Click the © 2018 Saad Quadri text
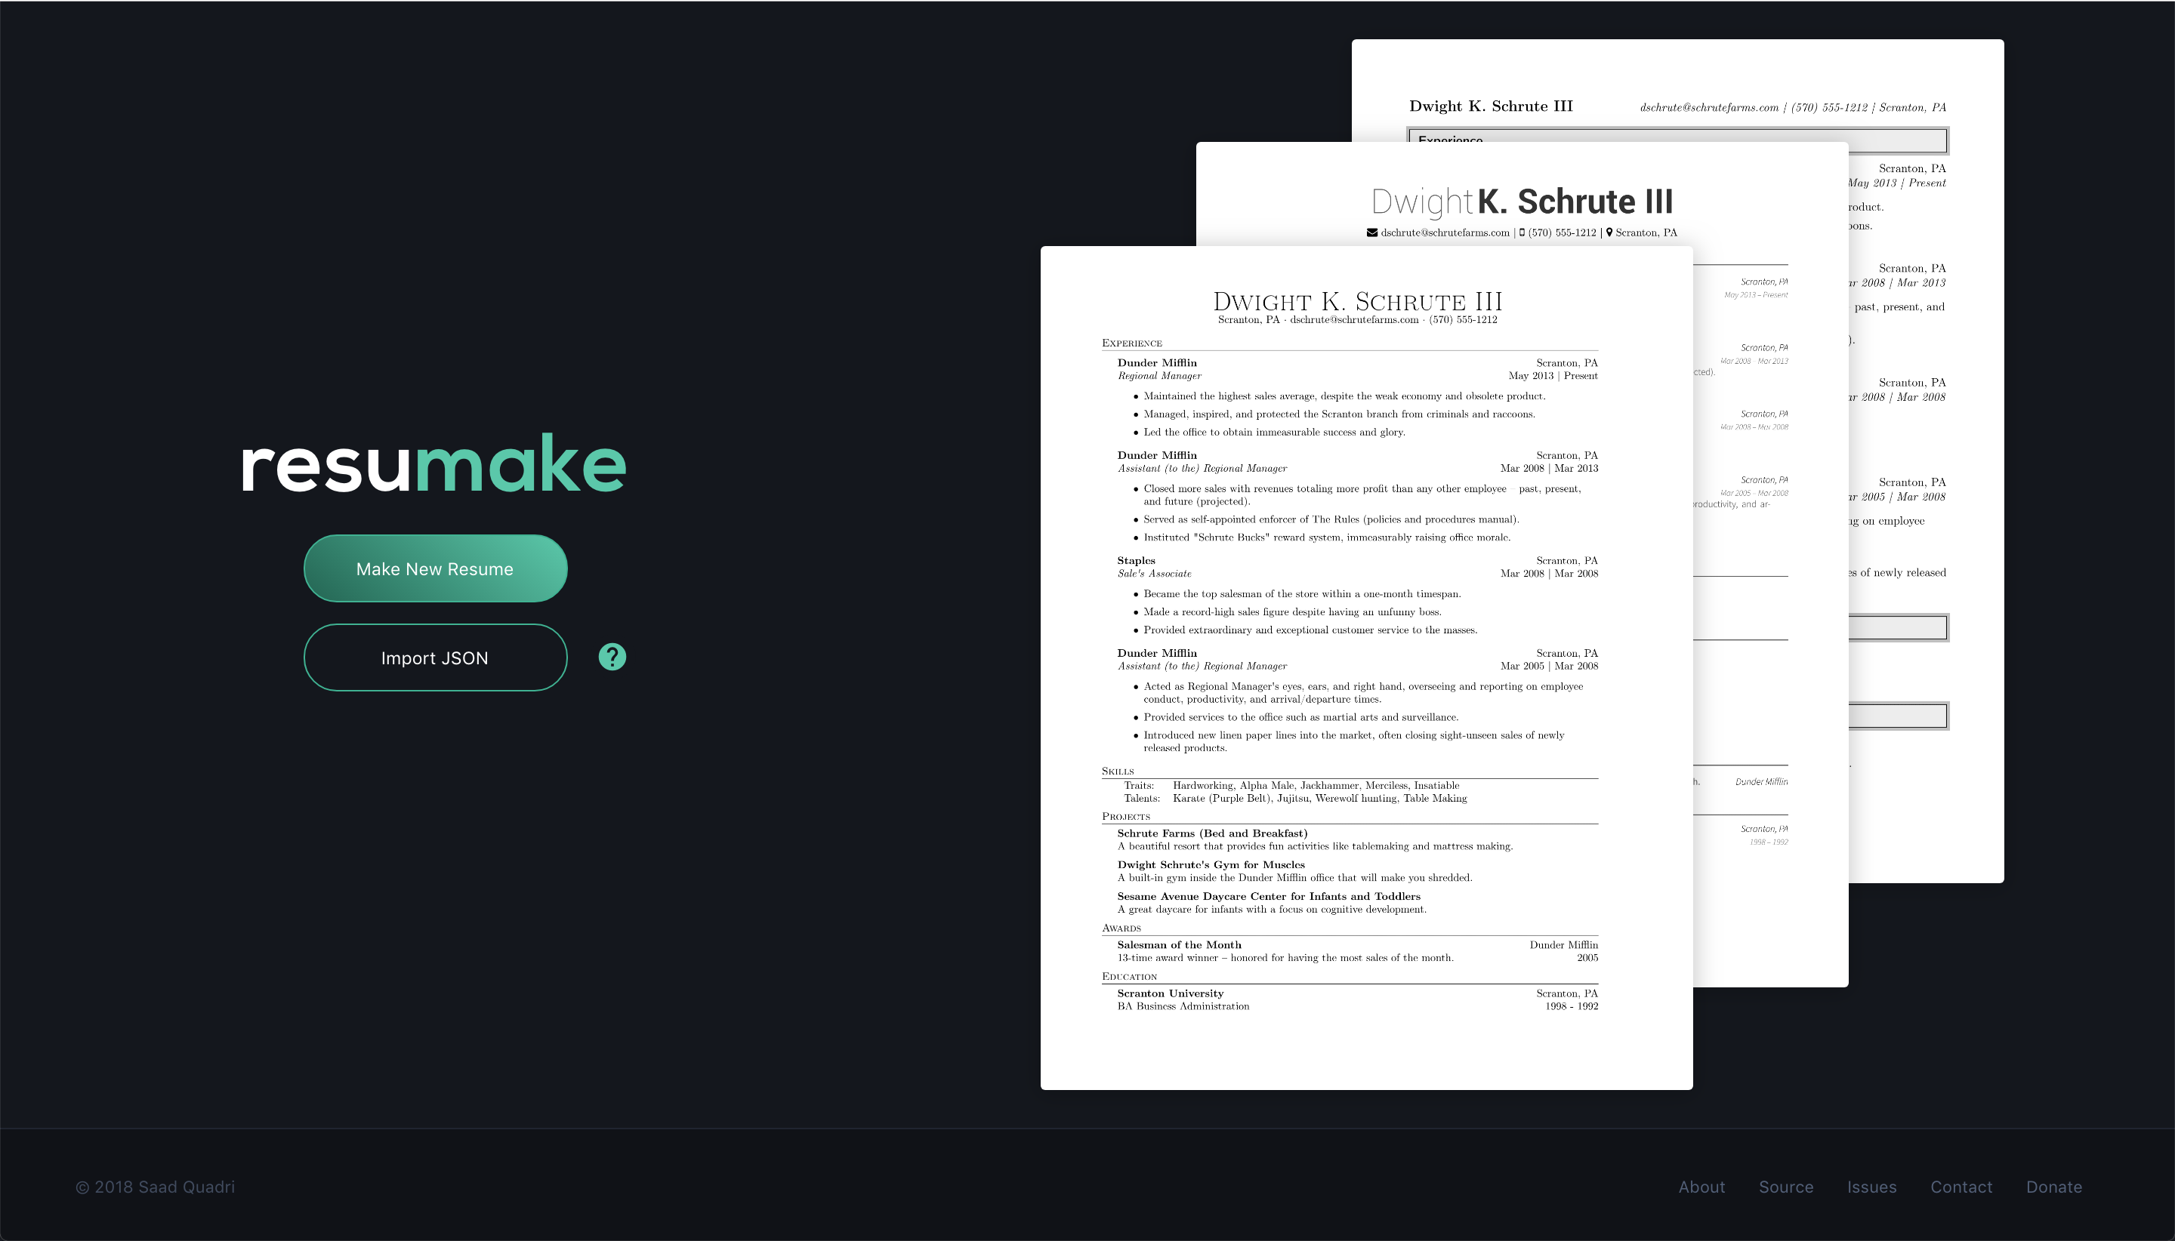2175x1241 pixels. pyautogui.click(x=155, y=1187)
